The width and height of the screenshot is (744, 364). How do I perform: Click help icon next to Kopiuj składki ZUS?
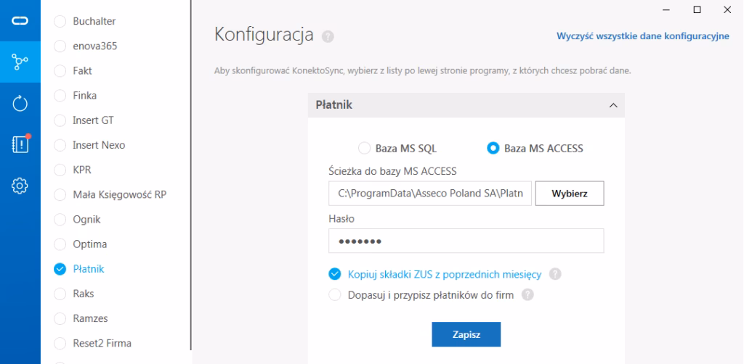click(556, 274)
